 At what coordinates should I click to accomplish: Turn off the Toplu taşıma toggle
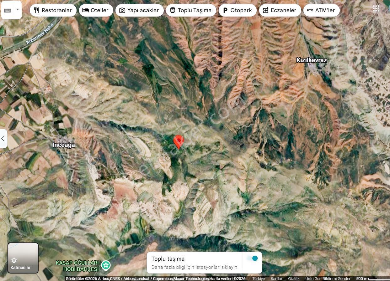tap(252, 258)
